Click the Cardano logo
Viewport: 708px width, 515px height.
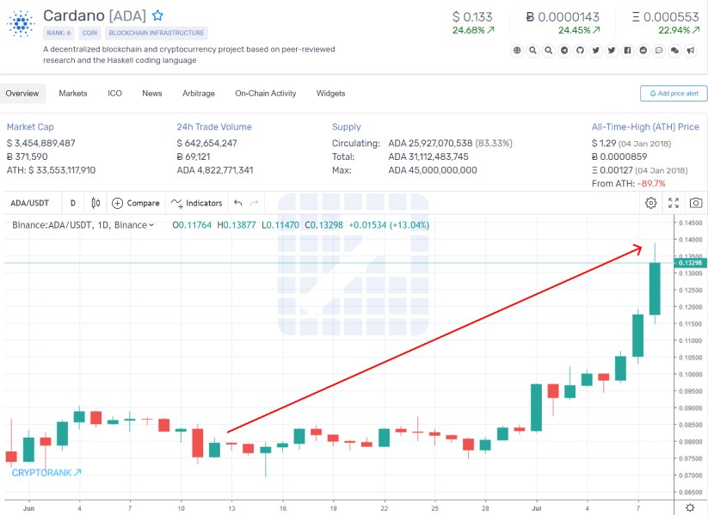pos(21,23)
